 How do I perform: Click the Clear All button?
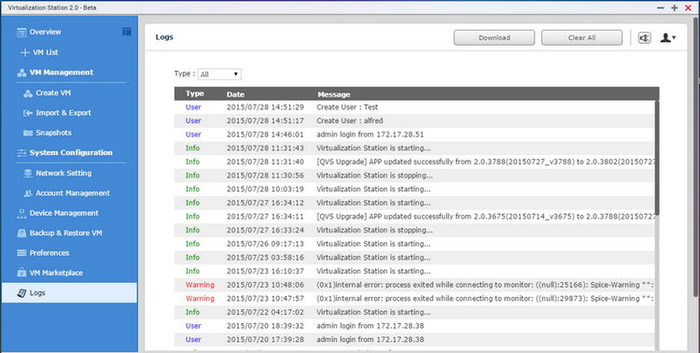581,38
